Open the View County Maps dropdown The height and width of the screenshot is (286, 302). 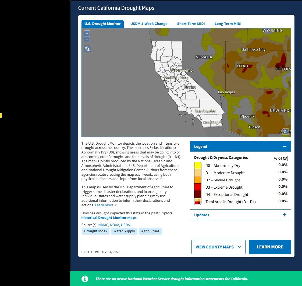218,247
